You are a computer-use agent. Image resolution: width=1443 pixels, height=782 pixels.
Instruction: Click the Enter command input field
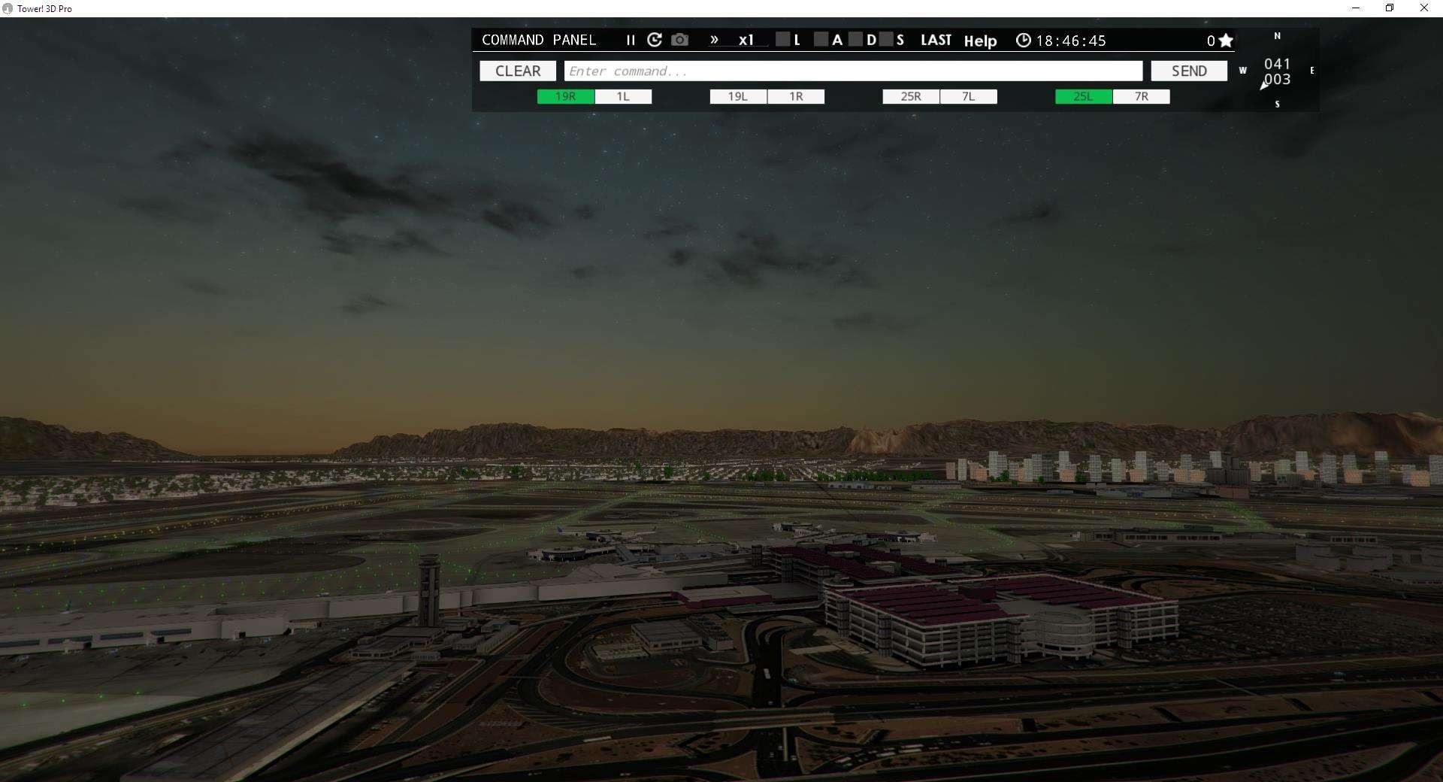coord(853,71)
